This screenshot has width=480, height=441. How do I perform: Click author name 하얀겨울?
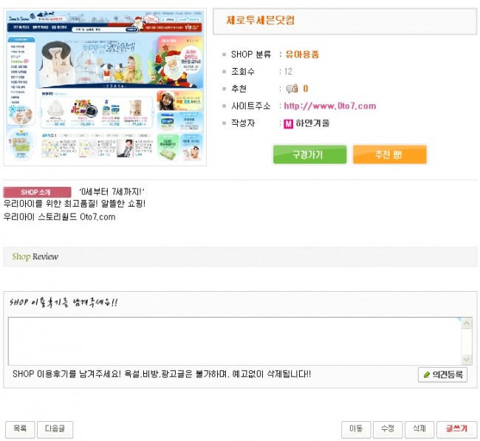pos(312,123)
